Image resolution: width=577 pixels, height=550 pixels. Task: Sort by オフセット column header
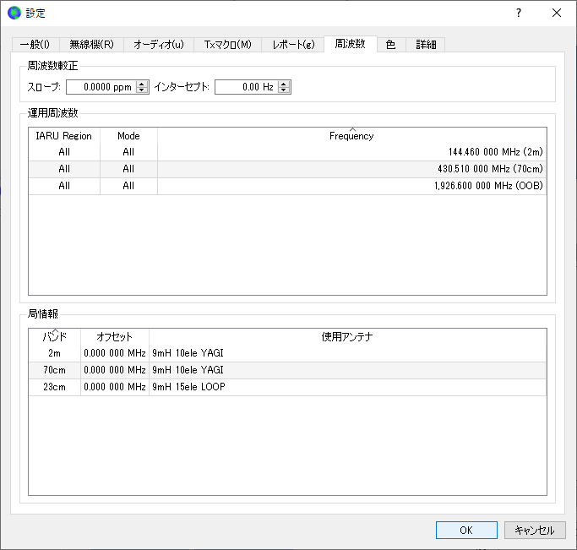pyautogui.click(x=114, y=336)
